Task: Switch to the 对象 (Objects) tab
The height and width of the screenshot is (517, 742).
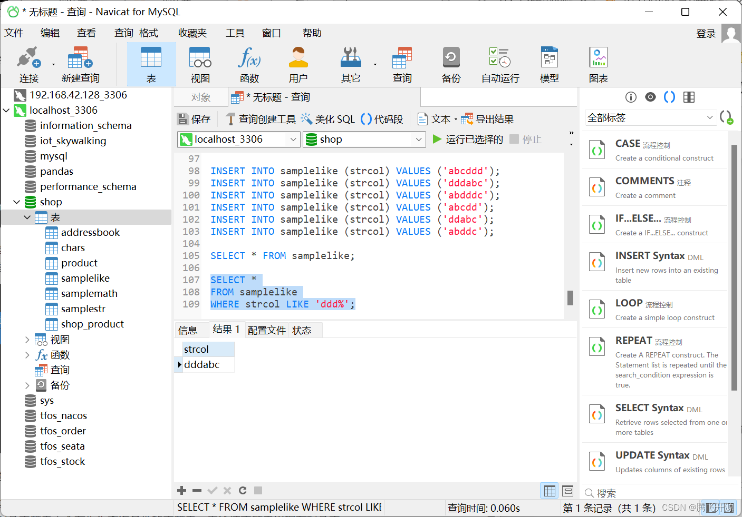Action: point(201,97)
